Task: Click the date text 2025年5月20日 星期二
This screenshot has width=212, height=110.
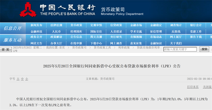Action: point(27,47)
